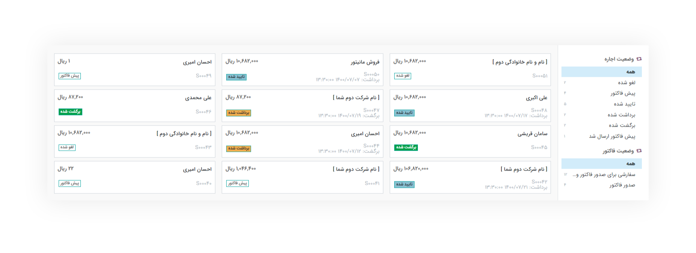
Task: Filter by تایید شده rental status
Action: tap(601, 104)
